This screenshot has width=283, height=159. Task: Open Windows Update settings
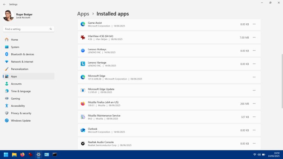pos(29,120)
